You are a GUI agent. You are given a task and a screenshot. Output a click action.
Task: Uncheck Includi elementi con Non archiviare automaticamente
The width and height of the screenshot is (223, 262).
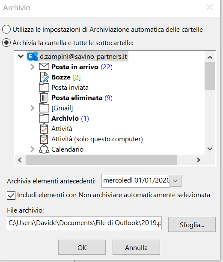11,195
